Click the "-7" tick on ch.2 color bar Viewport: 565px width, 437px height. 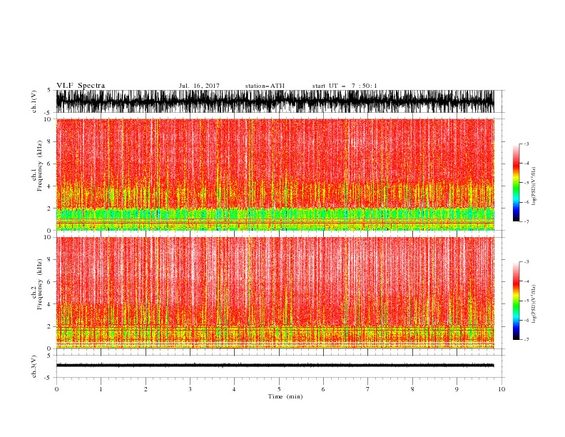pyautogui.click(x=526, y=340)
